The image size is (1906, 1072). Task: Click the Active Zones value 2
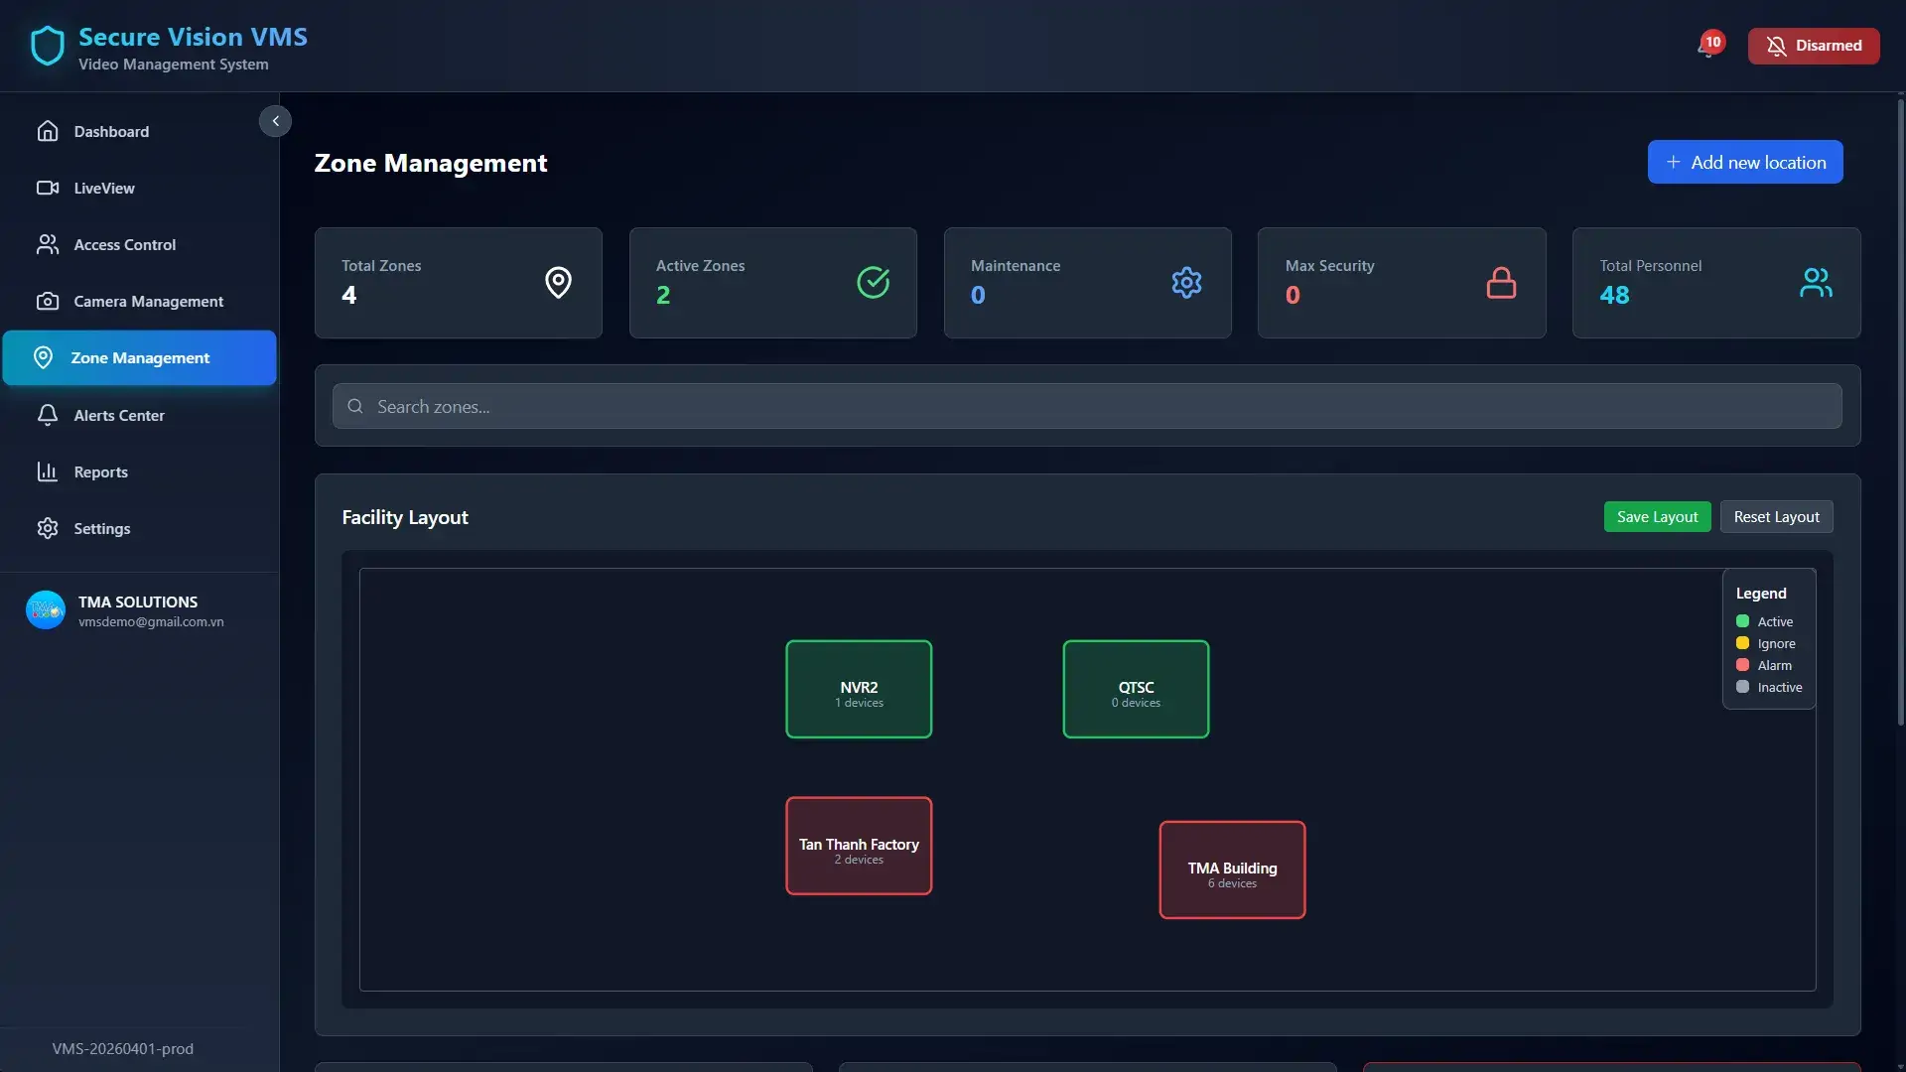tap(663, 295)
